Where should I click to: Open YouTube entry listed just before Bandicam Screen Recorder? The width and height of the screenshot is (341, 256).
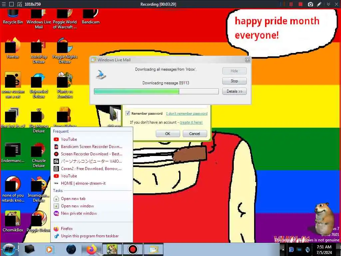92,139
